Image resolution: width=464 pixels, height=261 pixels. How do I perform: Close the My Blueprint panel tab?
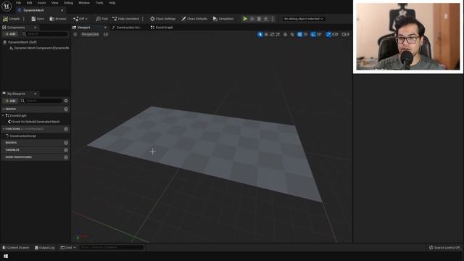pos(36,94)
